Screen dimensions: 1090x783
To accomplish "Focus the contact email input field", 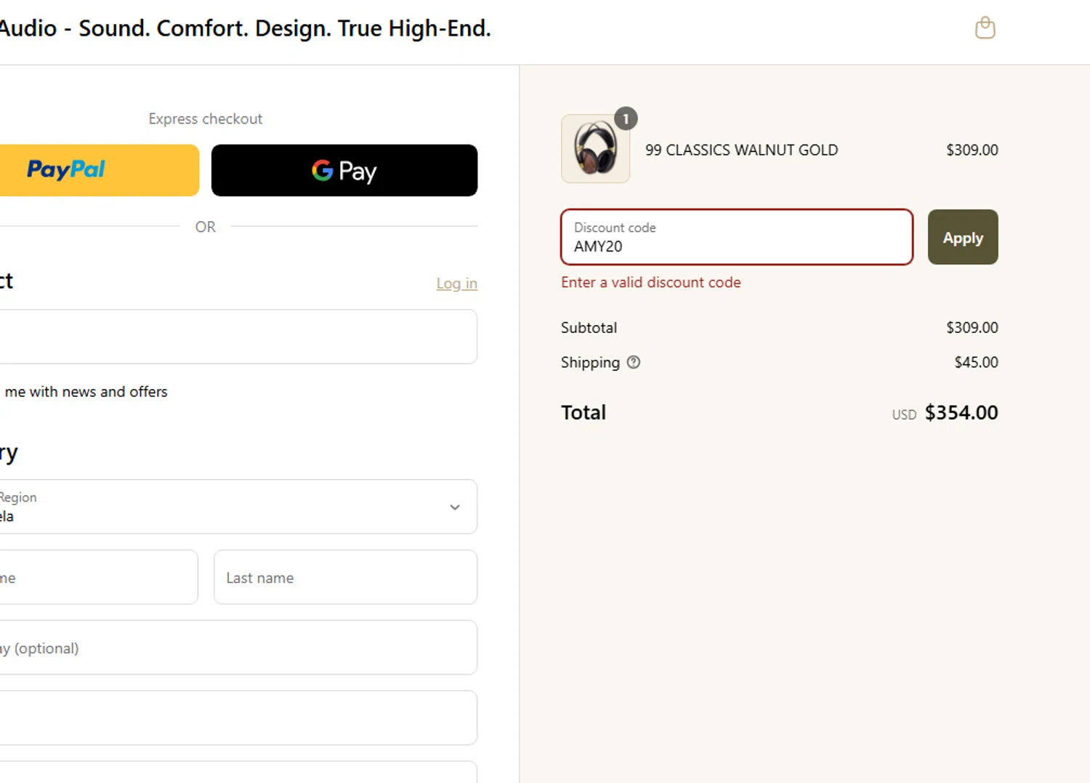I will (x=238, y=337).
